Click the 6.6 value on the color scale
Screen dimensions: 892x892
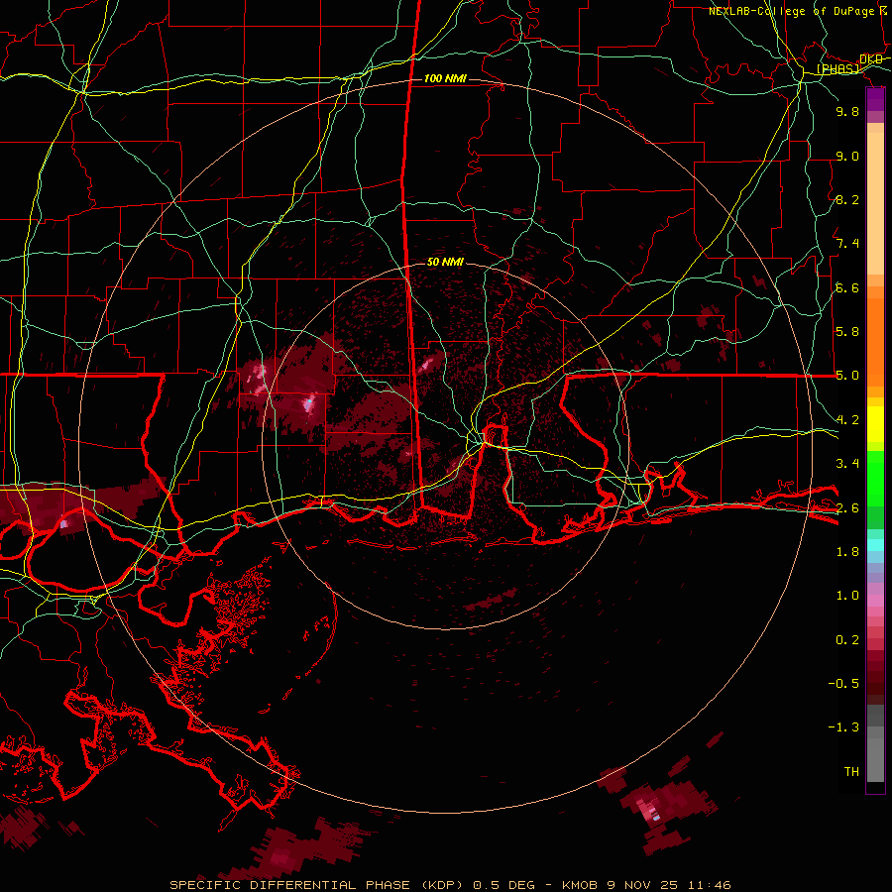847,287
